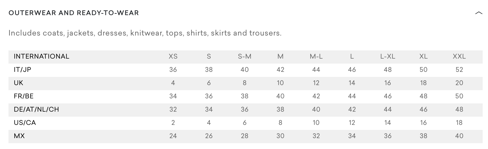The image size is (488, 149).
Task: Select the XXL size column header
Action: point(459,56)
